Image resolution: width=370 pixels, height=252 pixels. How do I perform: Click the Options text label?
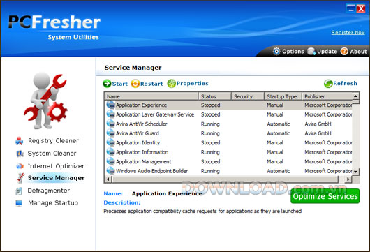[293, 52]
